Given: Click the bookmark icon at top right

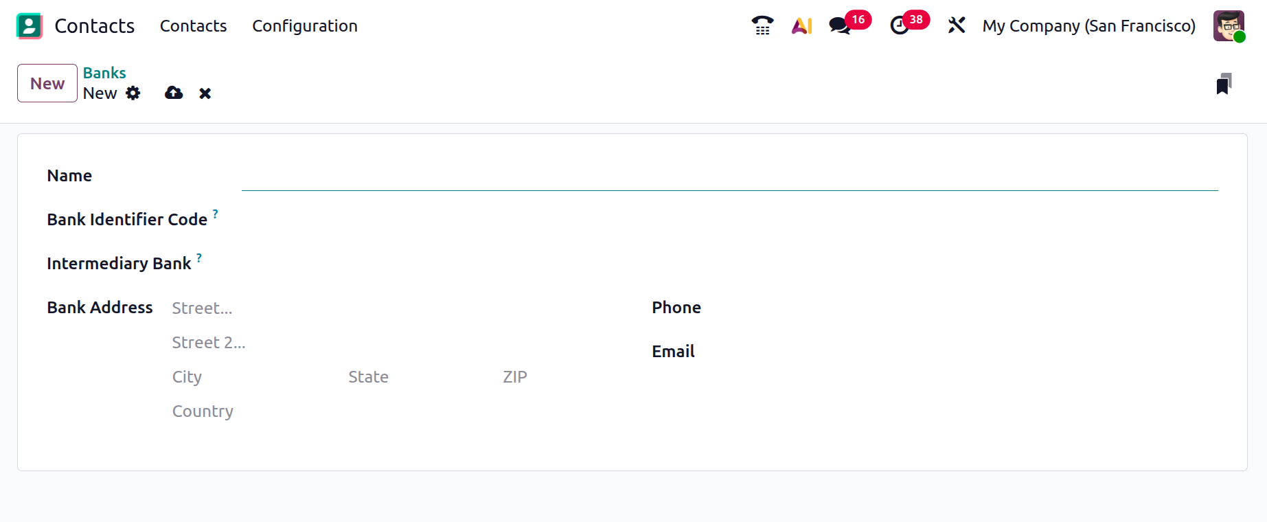Looking at the screenshot, I should coord(1223,84).
